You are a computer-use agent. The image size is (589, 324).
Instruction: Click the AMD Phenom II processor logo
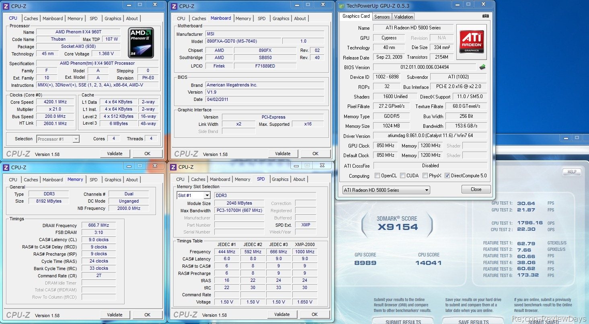click(x=141, y=43)
